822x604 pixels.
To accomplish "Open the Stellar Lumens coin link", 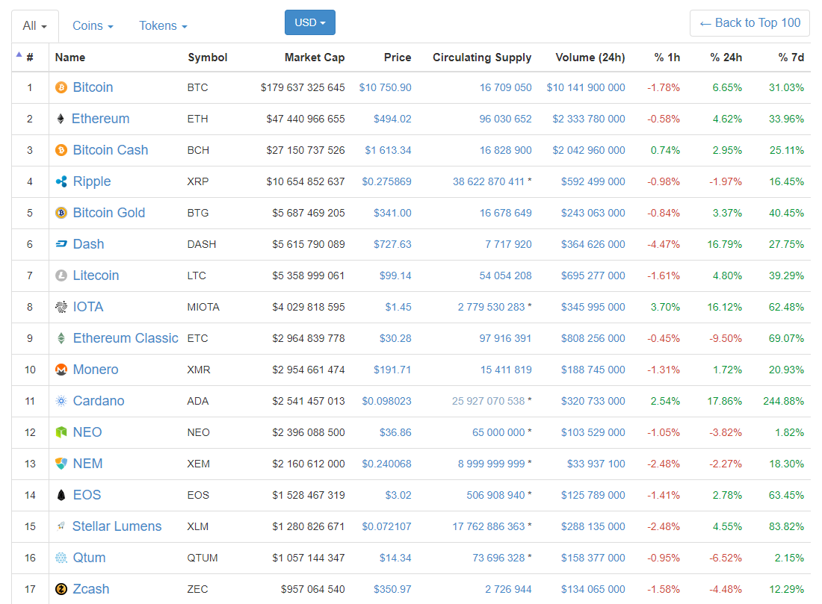I will pyautogui.click(x=117, y=526).
